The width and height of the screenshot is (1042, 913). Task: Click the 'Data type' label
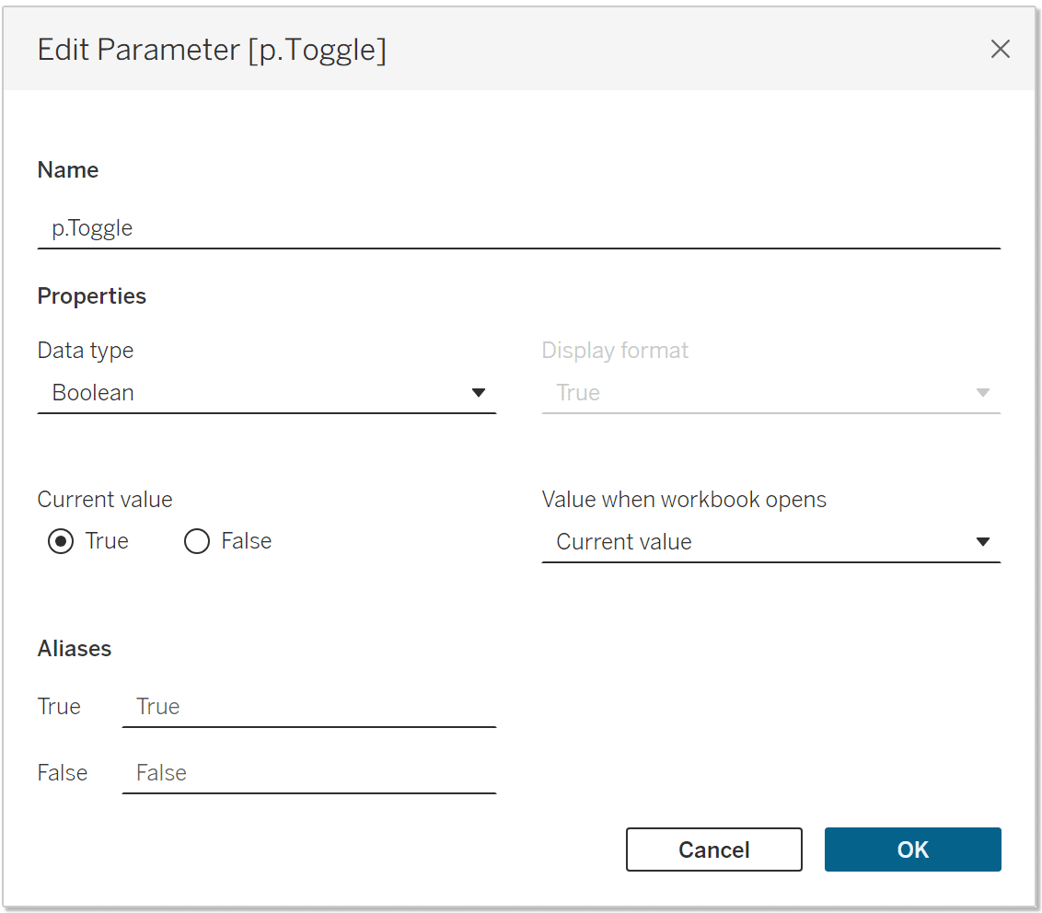85,351
